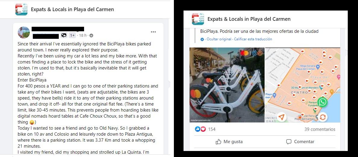Open the '39 comentarios' list
This screenshot has width=358, height=157.
[320, 129]
